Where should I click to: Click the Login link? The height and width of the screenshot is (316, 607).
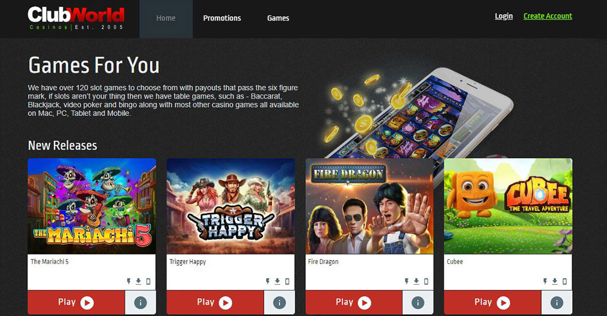point(504,16)
